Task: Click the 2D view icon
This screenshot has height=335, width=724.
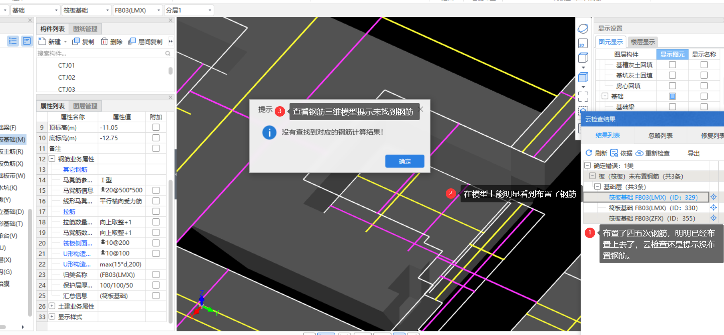Action: coord(583,43)
